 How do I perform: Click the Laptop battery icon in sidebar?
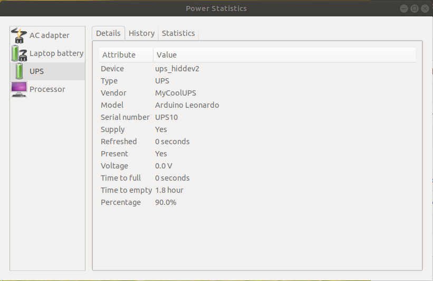[x=19, y=53]
